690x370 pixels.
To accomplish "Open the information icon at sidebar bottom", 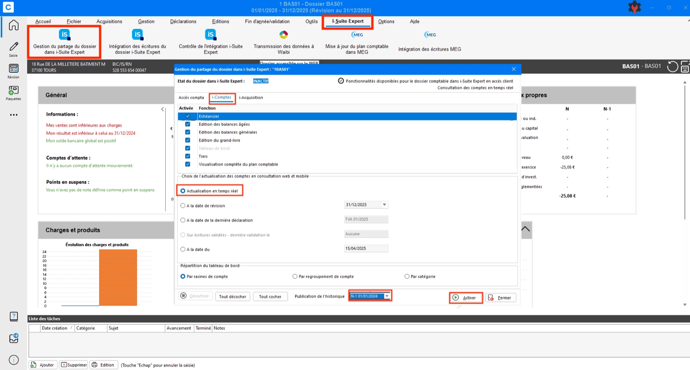I will [x=14, y=360].
